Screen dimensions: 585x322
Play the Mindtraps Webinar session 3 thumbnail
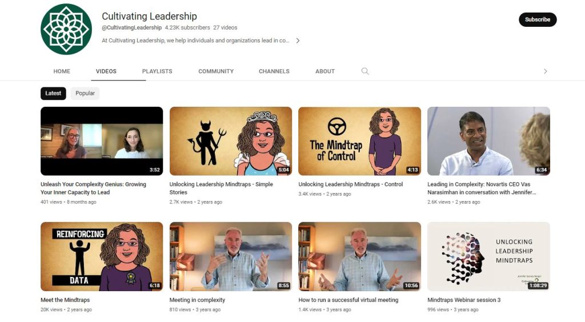488,256
